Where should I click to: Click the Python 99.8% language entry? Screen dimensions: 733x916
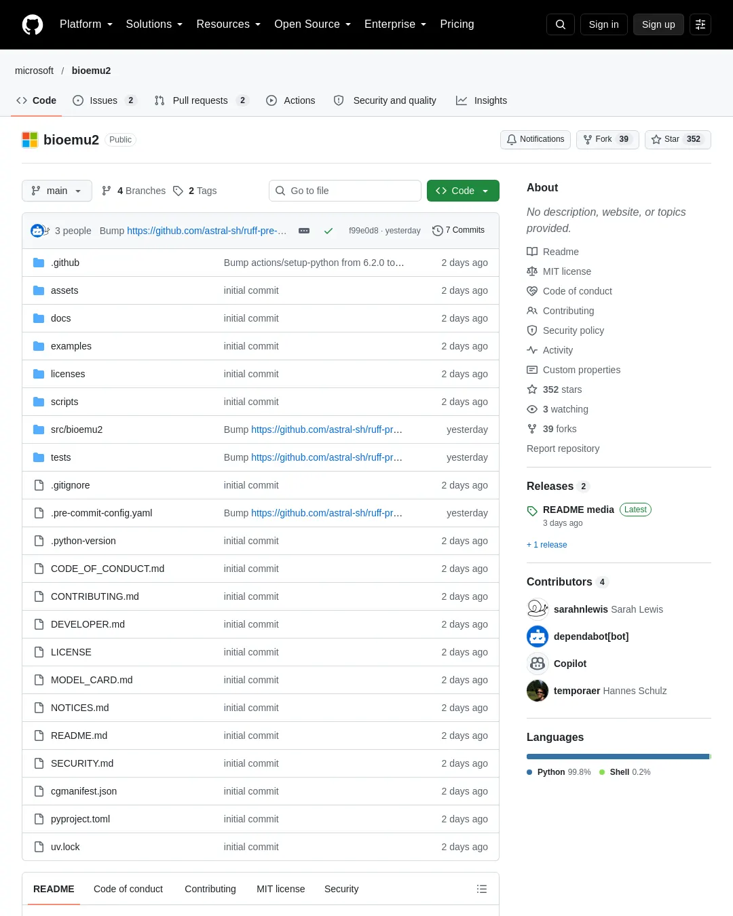pyautogui.click(x=559, y=772)
